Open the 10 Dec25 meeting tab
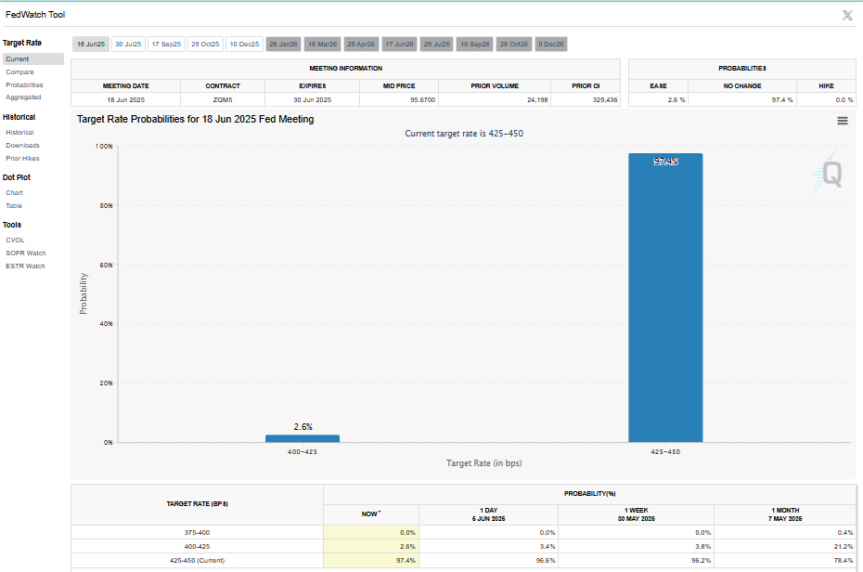 [x=243, y=44]
